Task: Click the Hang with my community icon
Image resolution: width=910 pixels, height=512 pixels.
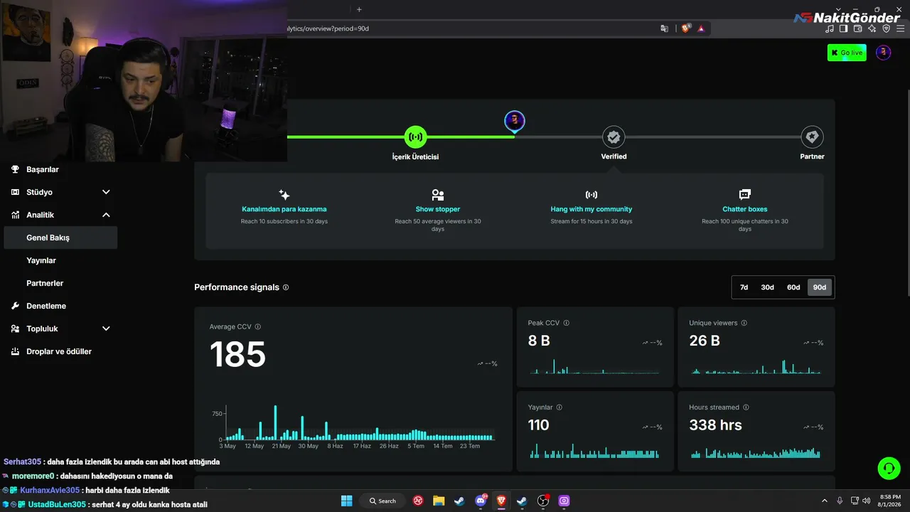Action: (x=591, y=194)
